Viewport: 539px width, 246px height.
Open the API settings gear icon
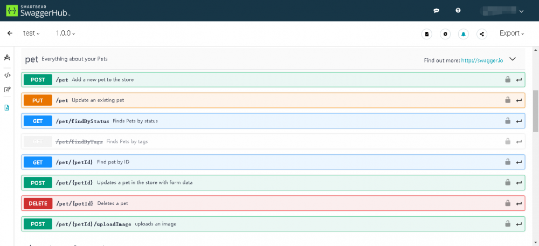pos(445,34)
